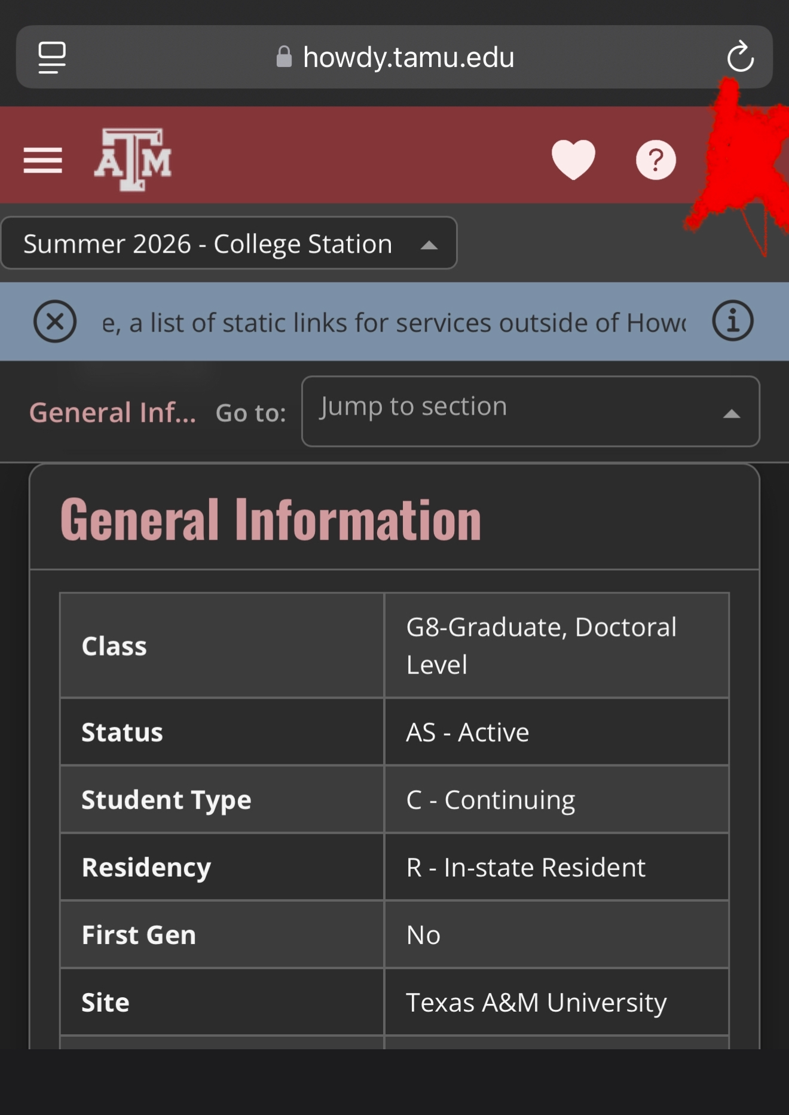Expand the Summer 2026 - College Station dropdown
This screenshot has width=789, height=1115.
tap(229, 243)
